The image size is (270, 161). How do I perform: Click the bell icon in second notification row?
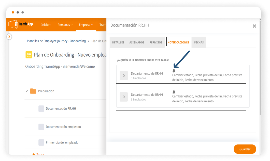coord(174,92)
